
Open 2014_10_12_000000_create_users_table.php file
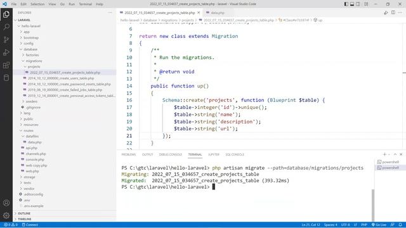coord(61,78)
